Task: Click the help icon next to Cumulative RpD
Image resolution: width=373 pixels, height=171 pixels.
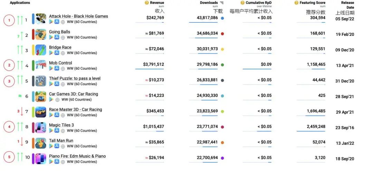Action: click(242, 3)
